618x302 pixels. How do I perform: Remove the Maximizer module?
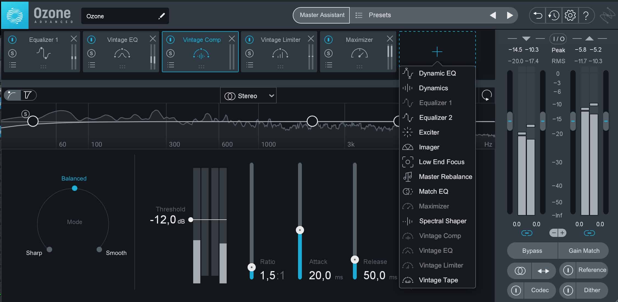coord(390,39)
